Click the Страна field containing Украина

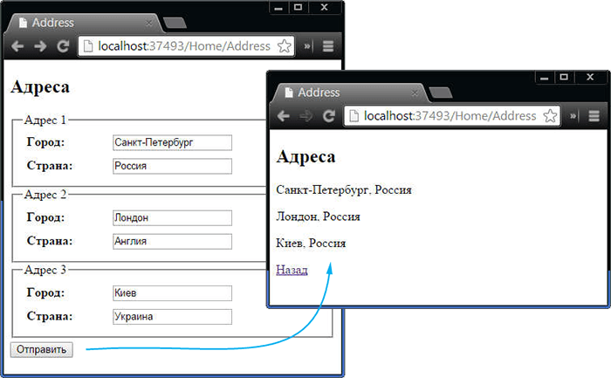(172, 316)
